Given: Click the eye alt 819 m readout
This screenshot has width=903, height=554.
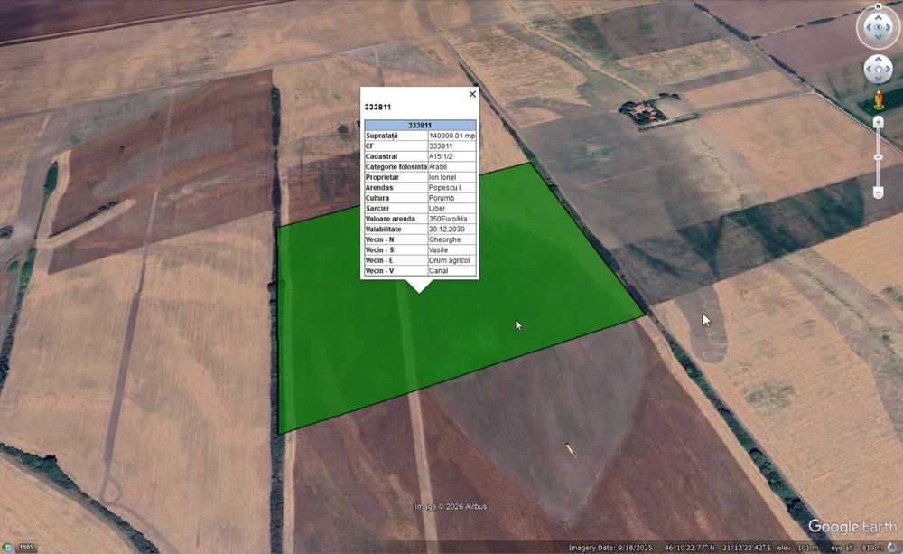Looking at the screenshot, I should pyautogui.click(x=856, y=548).
